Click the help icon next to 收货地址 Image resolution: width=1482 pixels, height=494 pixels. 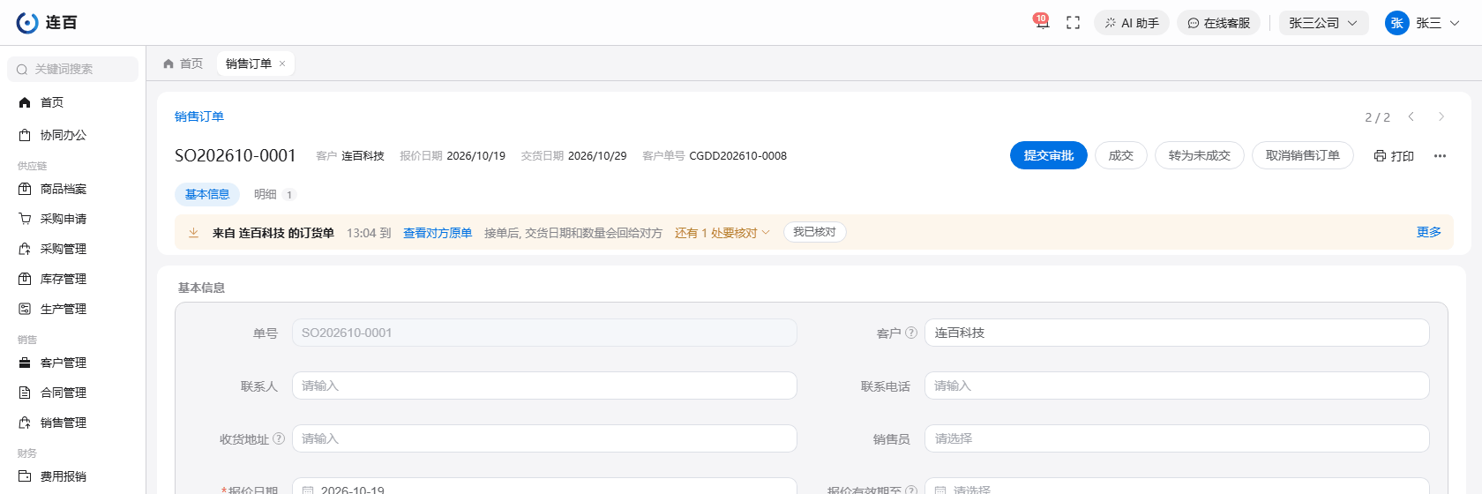[279, 438]
